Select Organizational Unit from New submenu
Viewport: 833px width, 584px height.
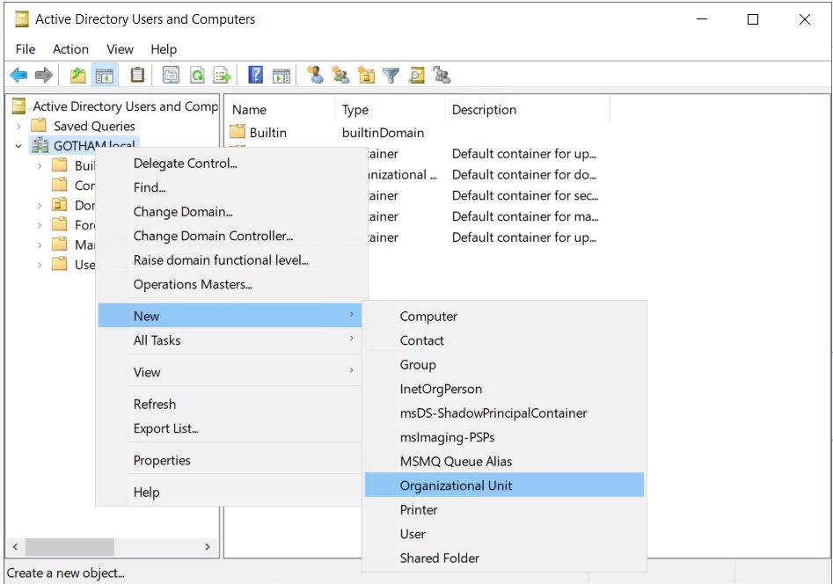coord(456,485)
